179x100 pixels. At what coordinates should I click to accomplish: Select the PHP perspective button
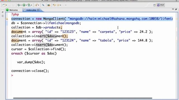coord(161,5)
